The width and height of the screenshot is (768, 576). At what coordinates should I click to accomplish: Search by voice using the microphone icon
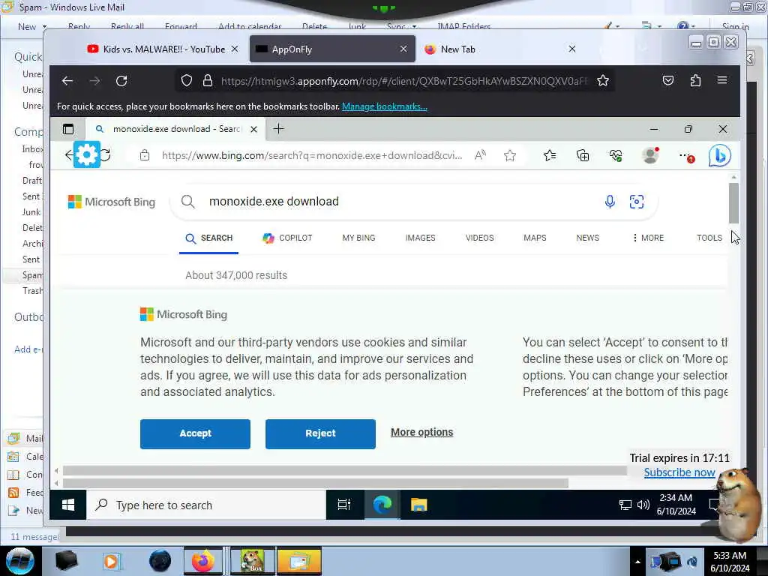click(610, 201)
